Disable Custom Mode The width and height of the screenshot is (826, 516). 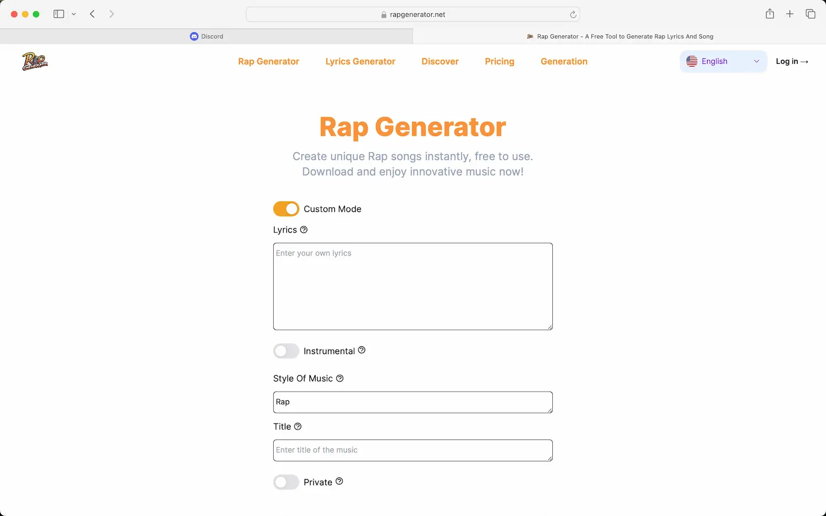[286, 209]
